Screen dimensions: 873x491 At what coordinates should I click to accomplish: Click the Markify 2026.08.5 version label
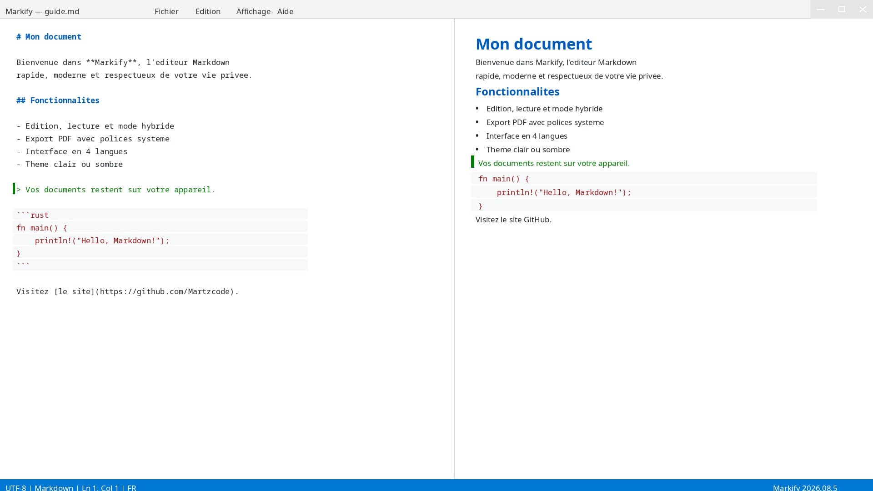(x=805, y=487)
